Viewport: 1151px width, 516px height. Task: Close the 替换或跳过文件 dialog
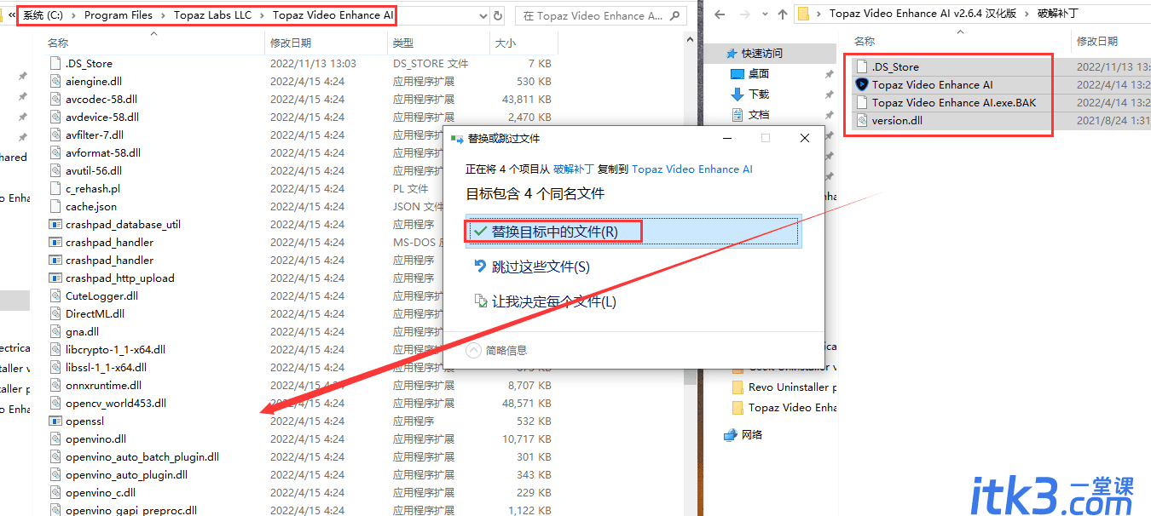[x=805, y=138]
